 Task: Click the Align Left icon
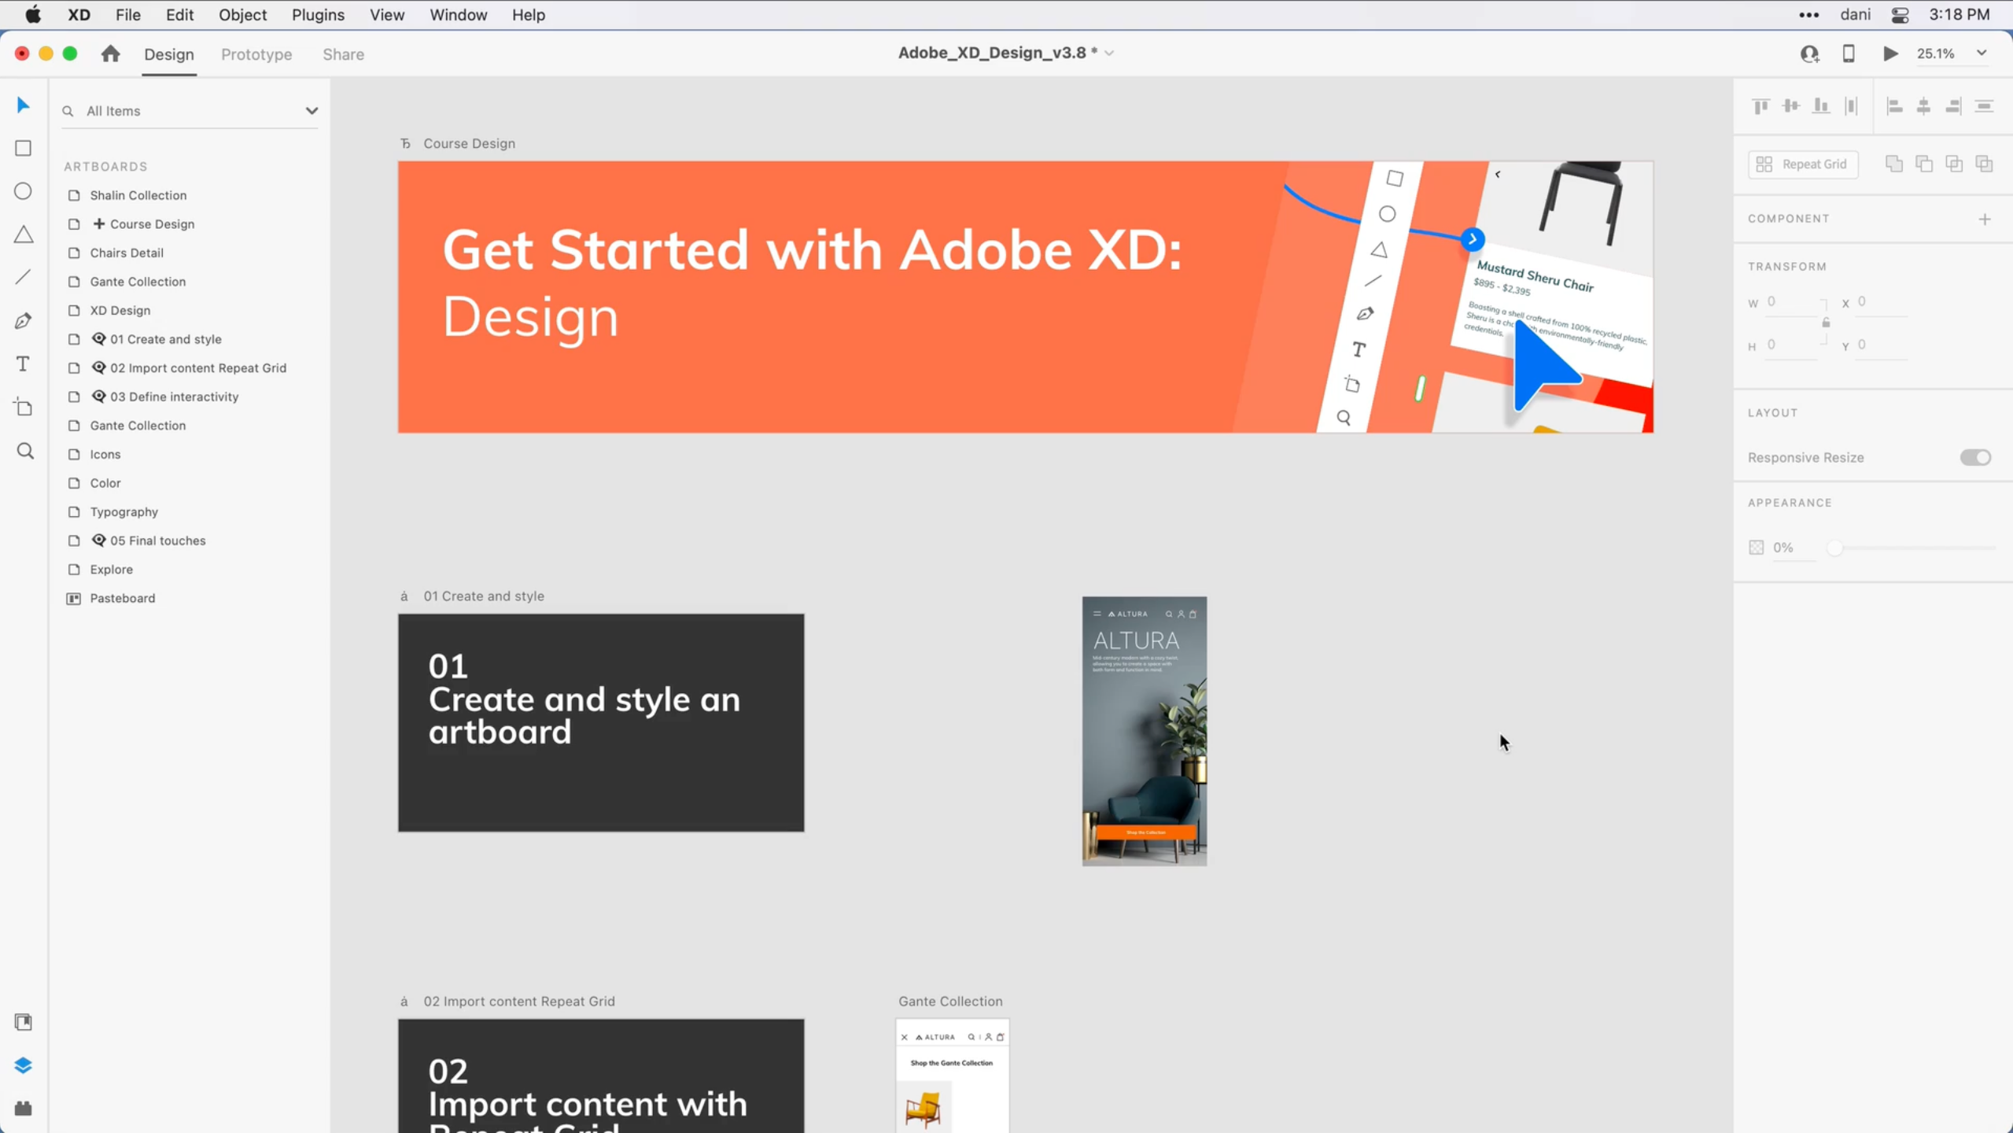coord(1894,106)
